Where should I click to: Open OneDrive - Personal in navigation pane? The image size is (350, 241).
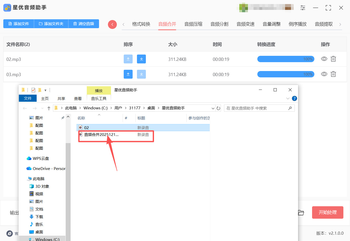(x=46, y=169)
